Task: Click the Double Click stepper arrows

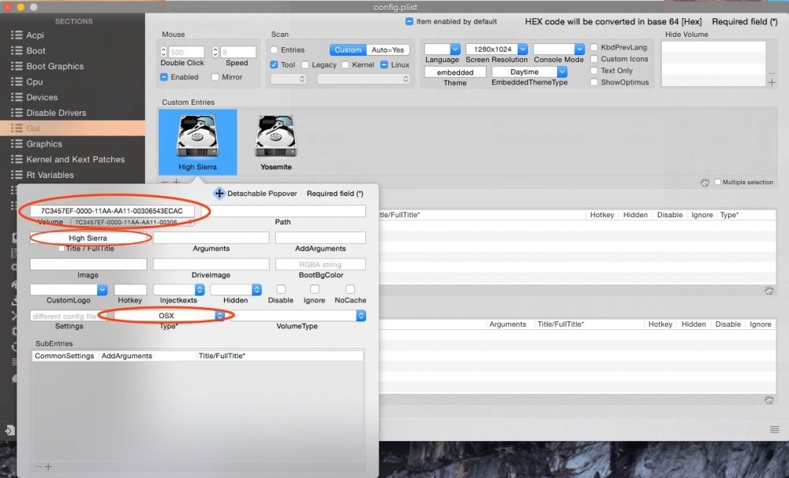Action: click(163, 52)
